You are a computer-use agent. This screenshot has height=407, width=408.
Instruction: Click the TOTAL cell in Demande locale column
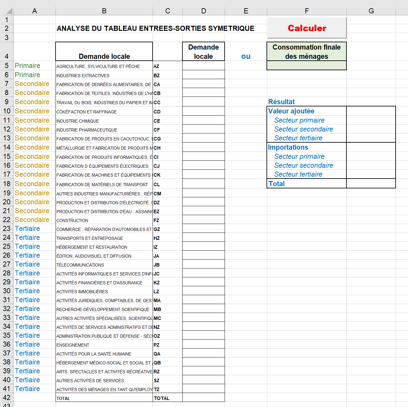coord(204,398)
